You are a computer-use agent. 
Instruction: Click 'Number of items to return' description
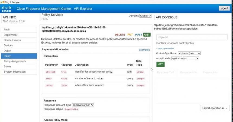pyautogui.click(x=89, y=78)
